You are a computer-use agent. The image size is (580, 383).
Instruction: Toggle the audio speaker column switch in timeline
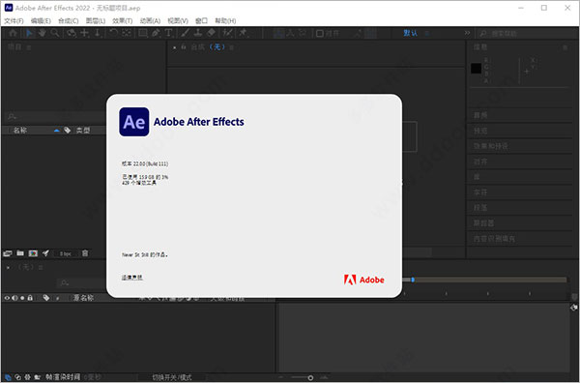click(x=14, y=298)
